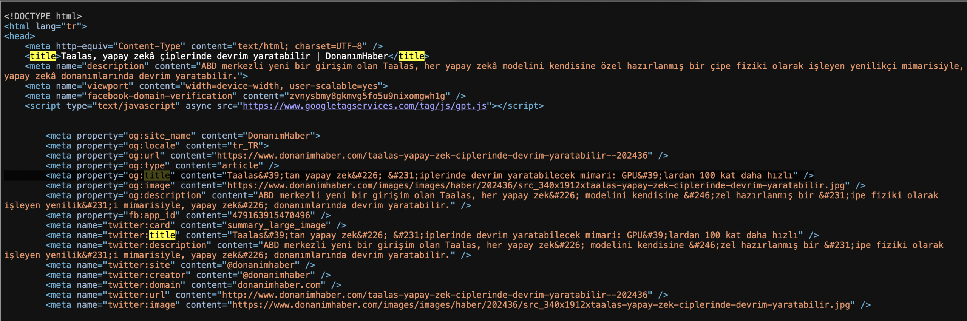The width and height of the screenshot is (967, 321).
Task: Open the googletagservices gpt.js script link
Action: point(364,106)
